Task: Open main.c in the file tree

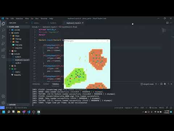Action: pyautogui.click(x=18, y=72)
